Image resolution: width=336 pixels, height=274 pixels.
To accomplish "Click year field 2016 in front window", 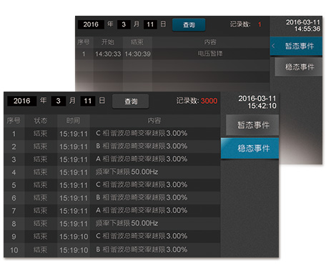I will tap(21, 101).
